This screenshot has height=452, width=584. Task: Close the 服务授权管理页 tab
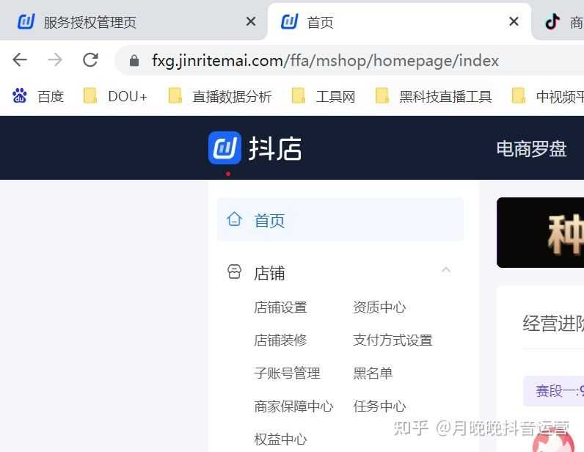[x=251, y=21]
